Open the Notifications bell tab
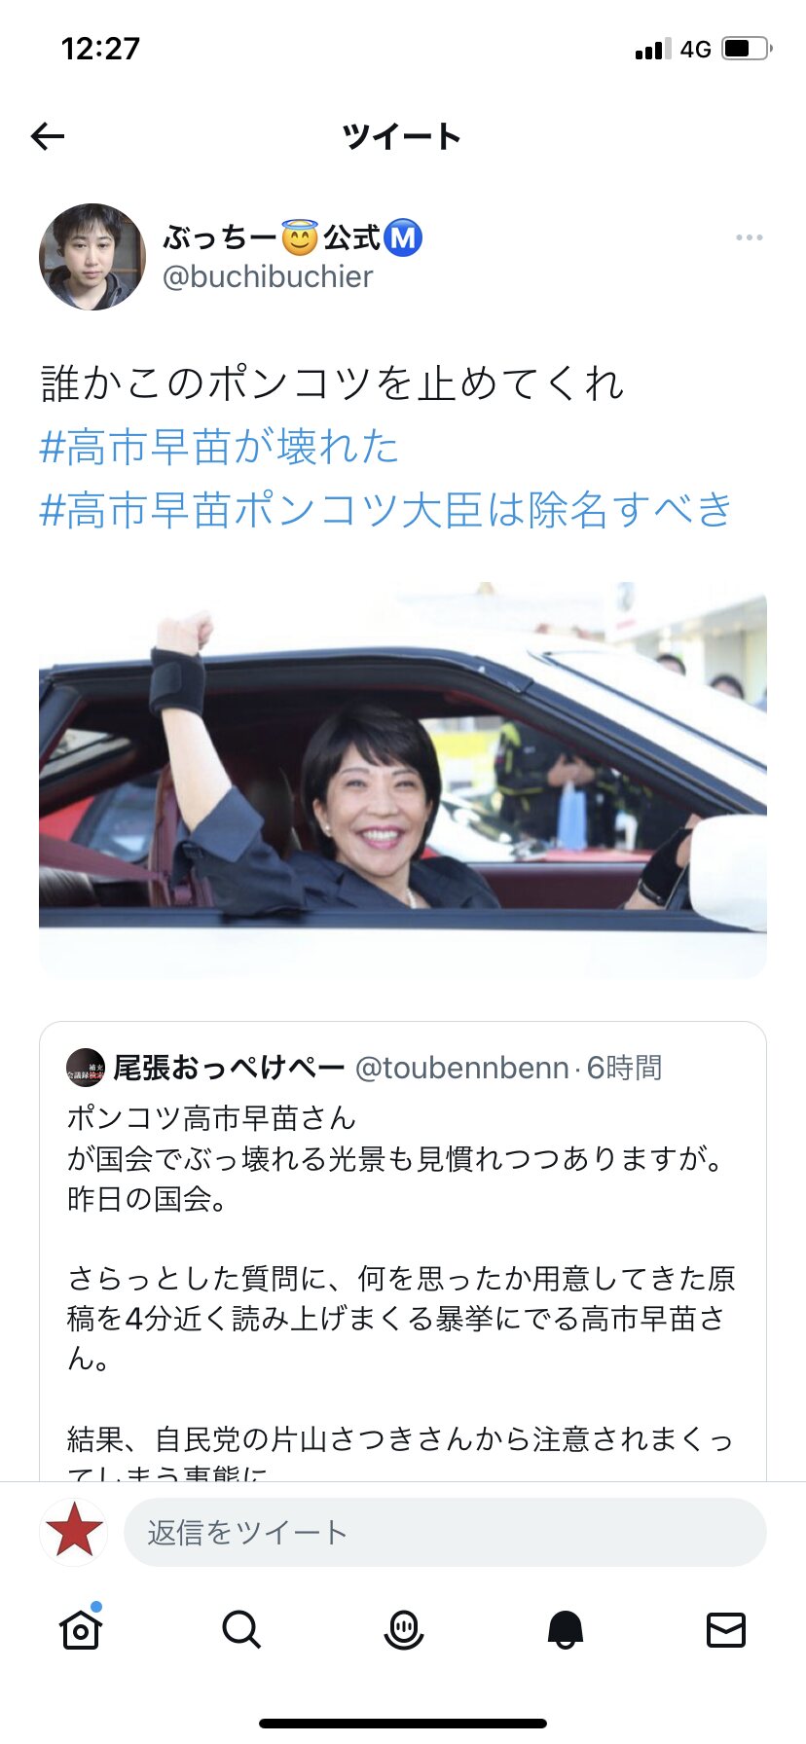 pos(565,1628)
